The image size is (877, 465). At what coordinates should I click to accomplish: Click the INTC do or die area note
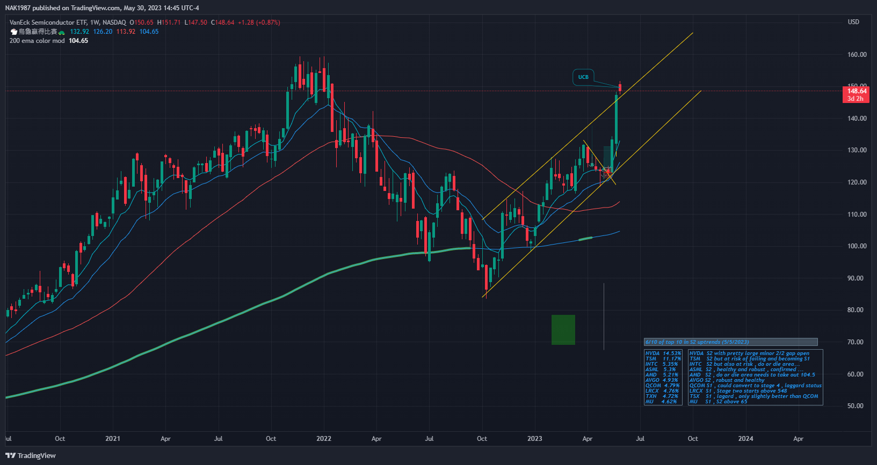pyautogui.click(x=745, y=364)
